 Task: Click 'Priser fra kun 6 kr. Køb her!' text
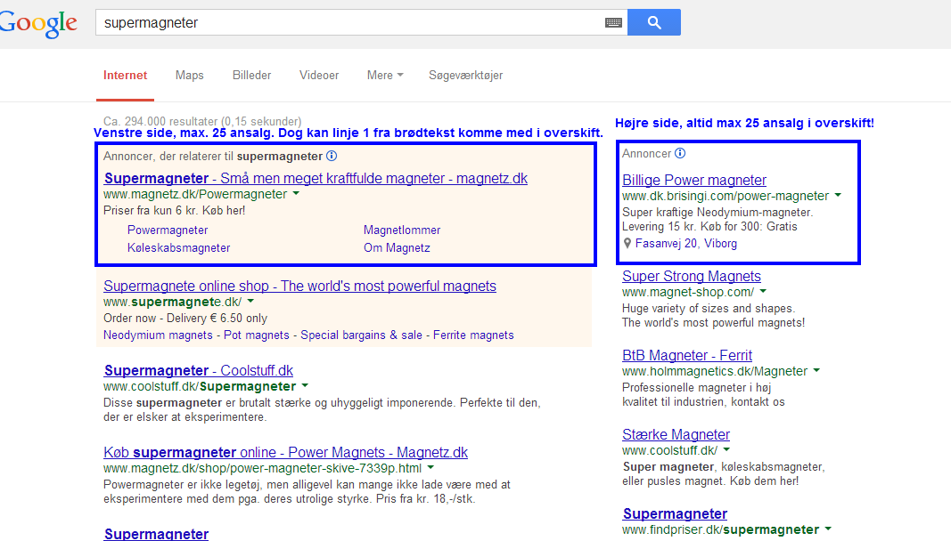[x=174, y=210]
